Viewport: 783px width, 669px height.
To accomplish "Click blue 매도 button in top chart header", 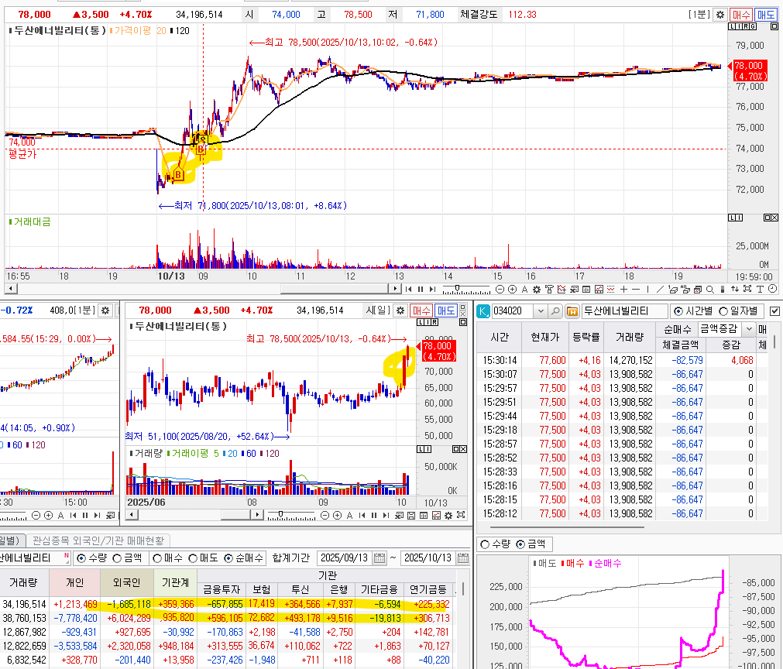I will coord(765,15).
